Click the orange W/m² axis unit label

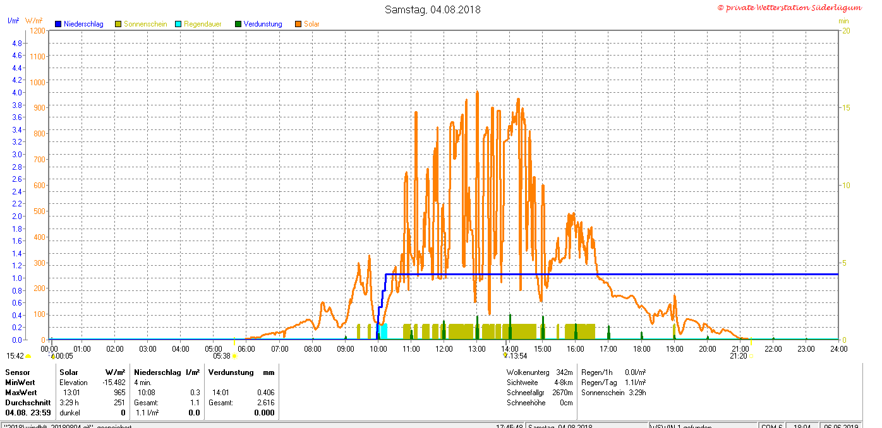click(x=34, y=21)
